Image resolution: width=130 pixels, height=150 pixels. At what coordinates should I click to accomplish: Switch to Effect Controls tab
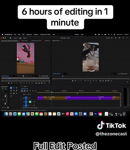25,41
